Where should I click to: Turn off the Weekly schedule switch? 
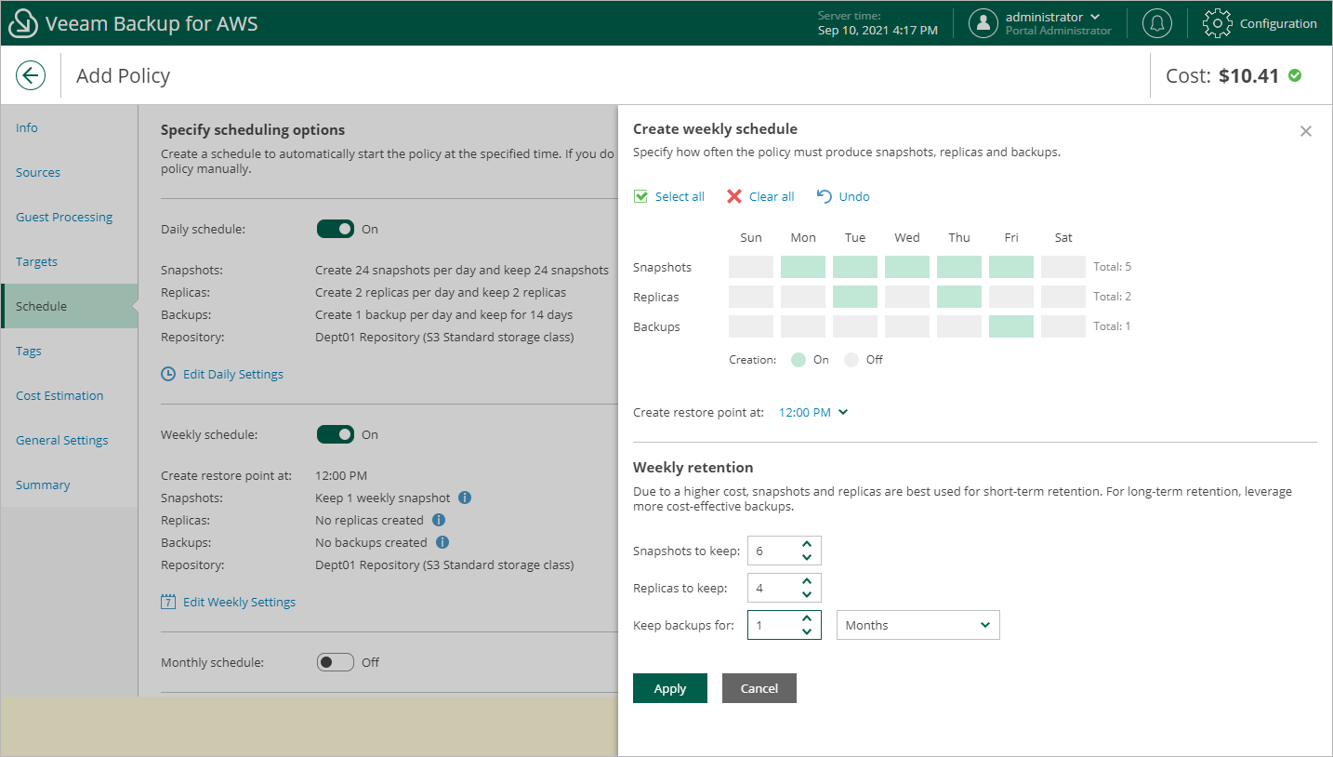[336, 434]
